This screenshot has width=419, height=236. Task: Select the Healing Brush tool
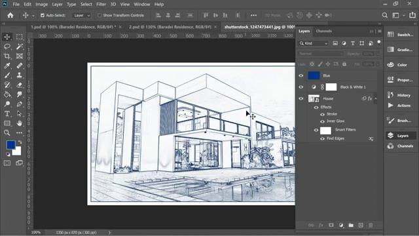pyautogui.click(x=19, y=66)
